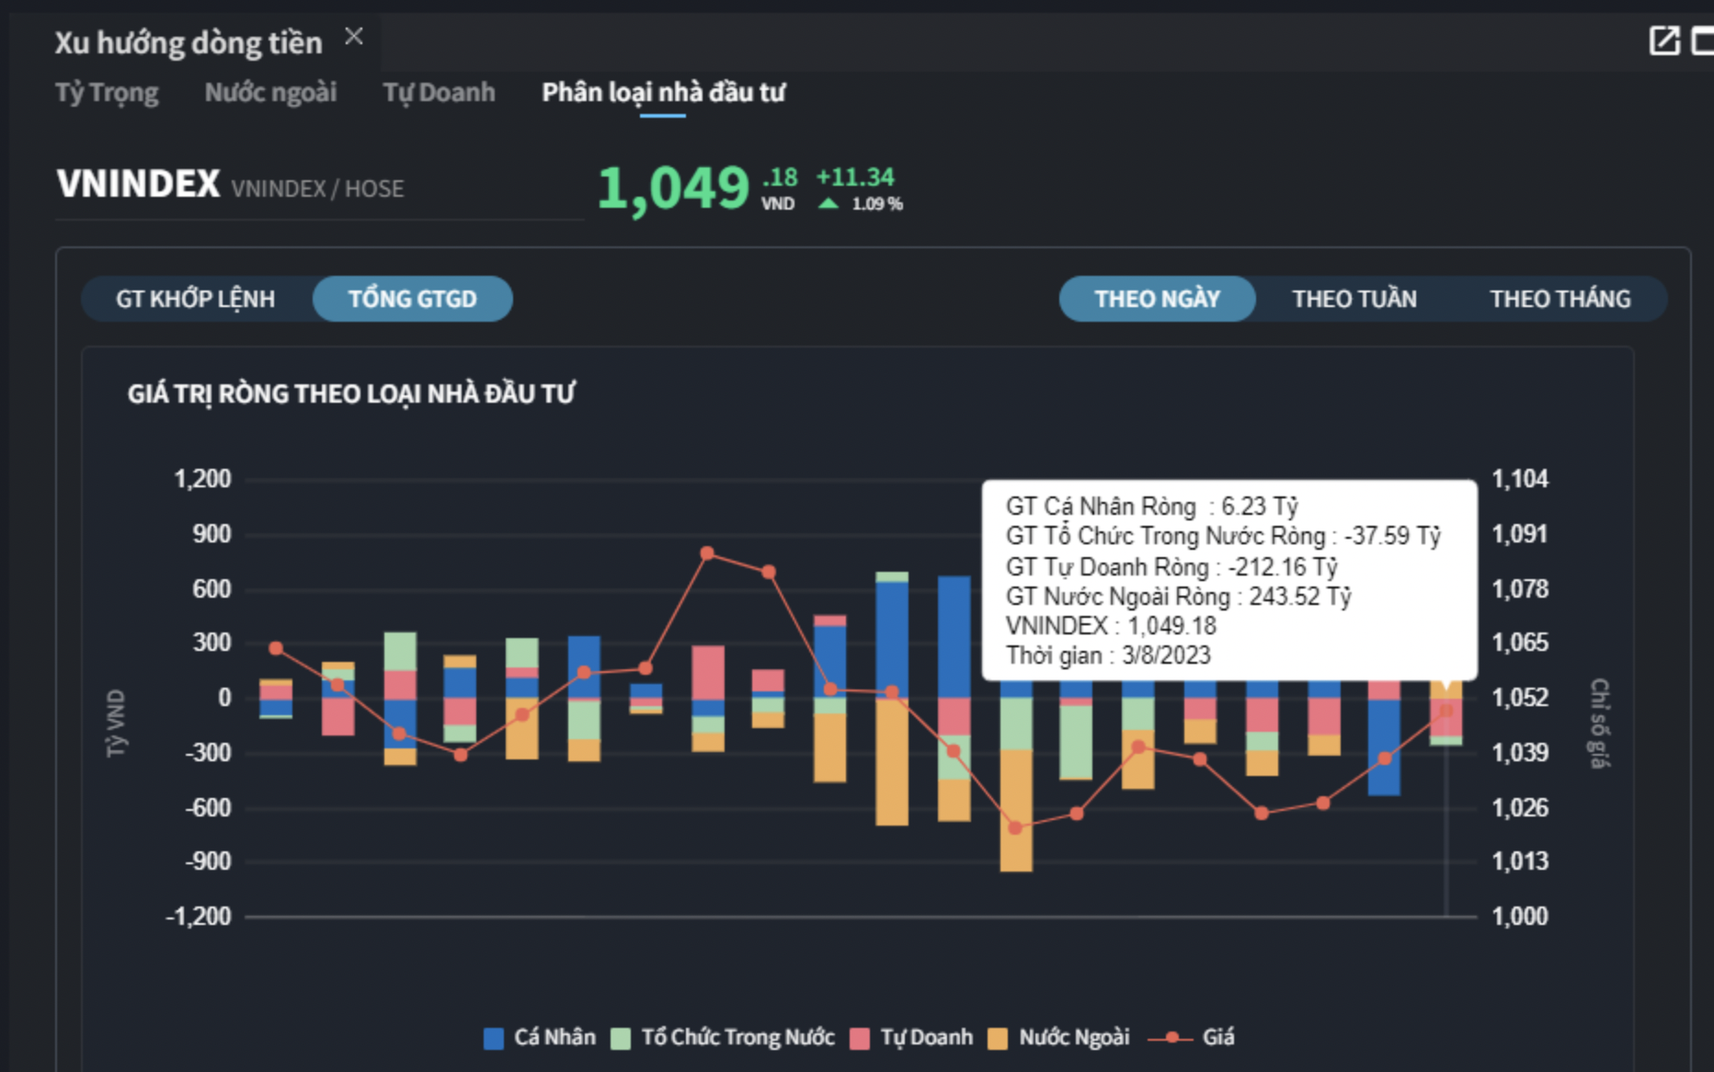Switch to Tỷ Trọng tab
The width and height of the screenshot is (1714, 1072).
[x=107, y=93]
